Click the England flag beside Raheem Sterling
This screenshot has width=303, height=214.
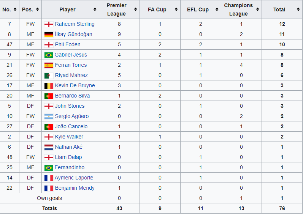(x=49, y=24)
